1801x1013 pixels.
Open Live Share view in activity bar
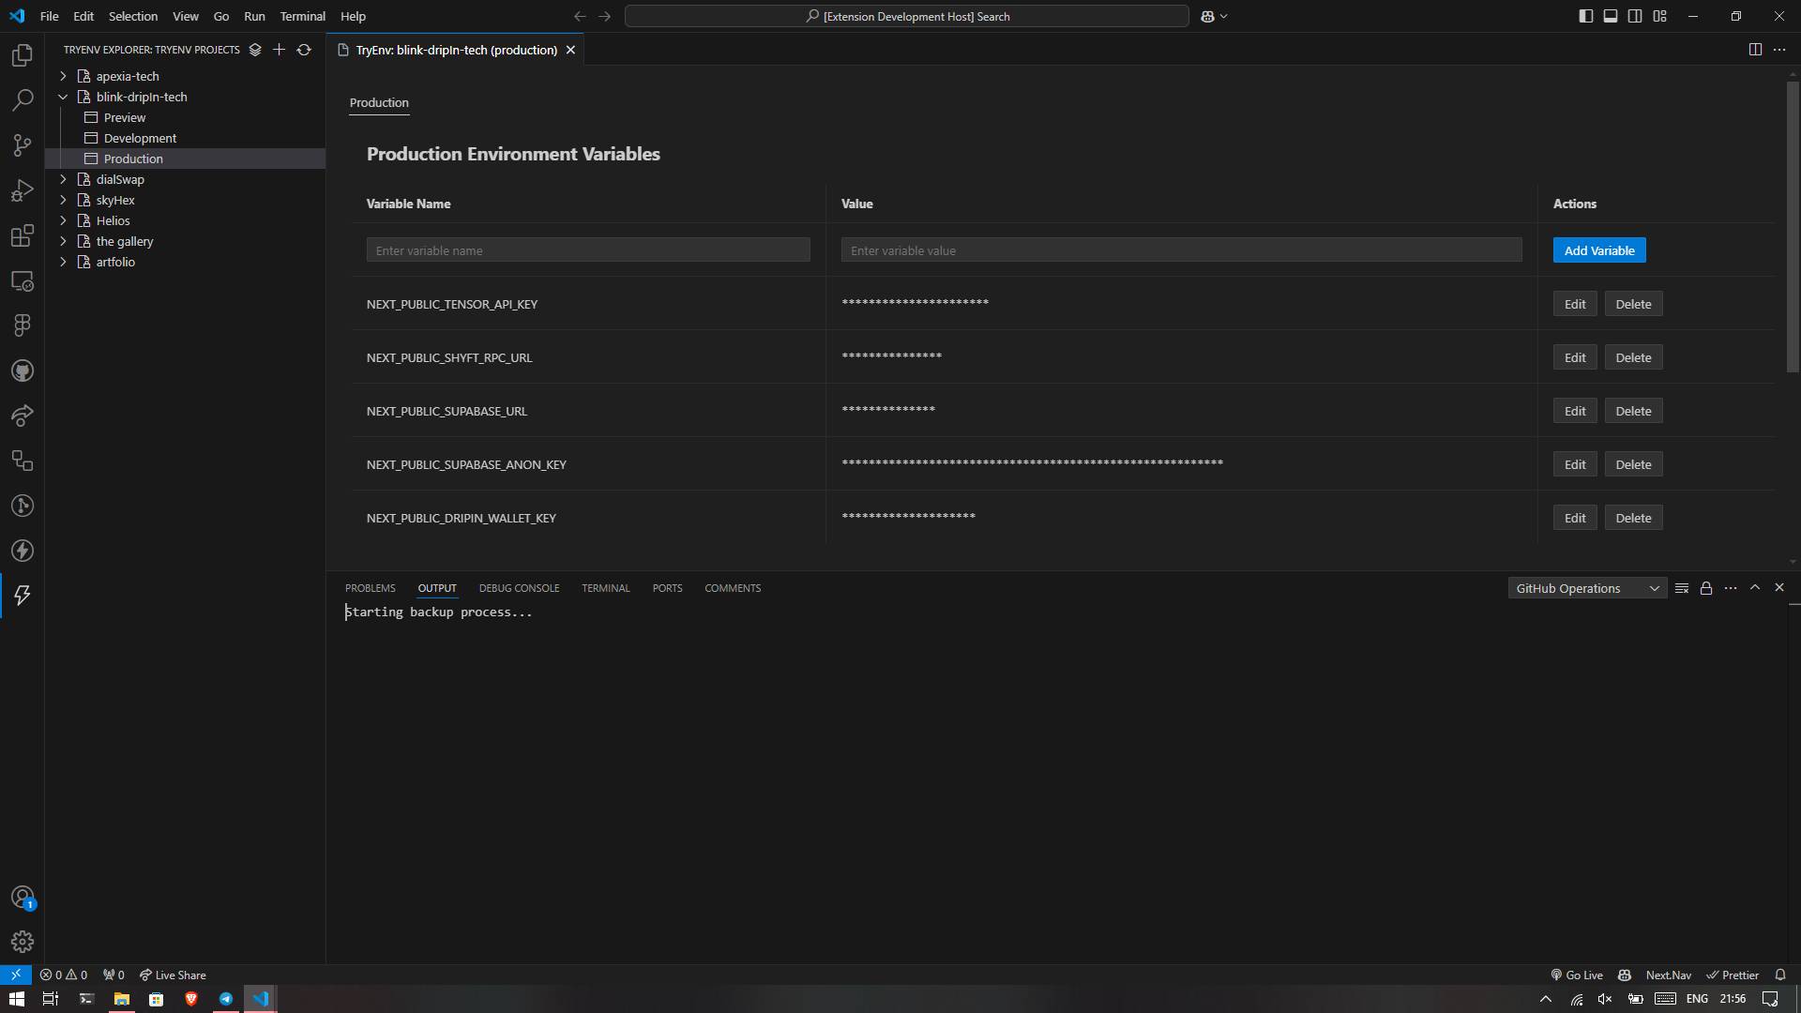point(23,416)
